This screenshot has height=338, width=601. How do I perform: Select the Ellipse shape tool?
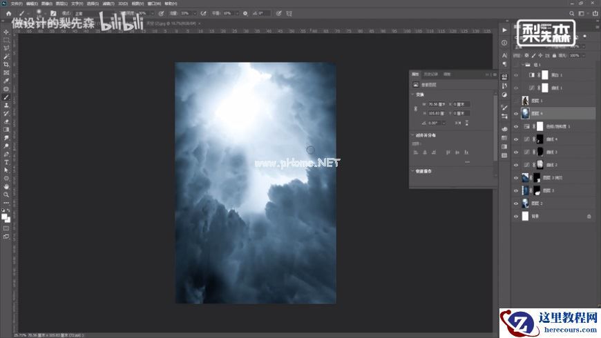(6, 179)
